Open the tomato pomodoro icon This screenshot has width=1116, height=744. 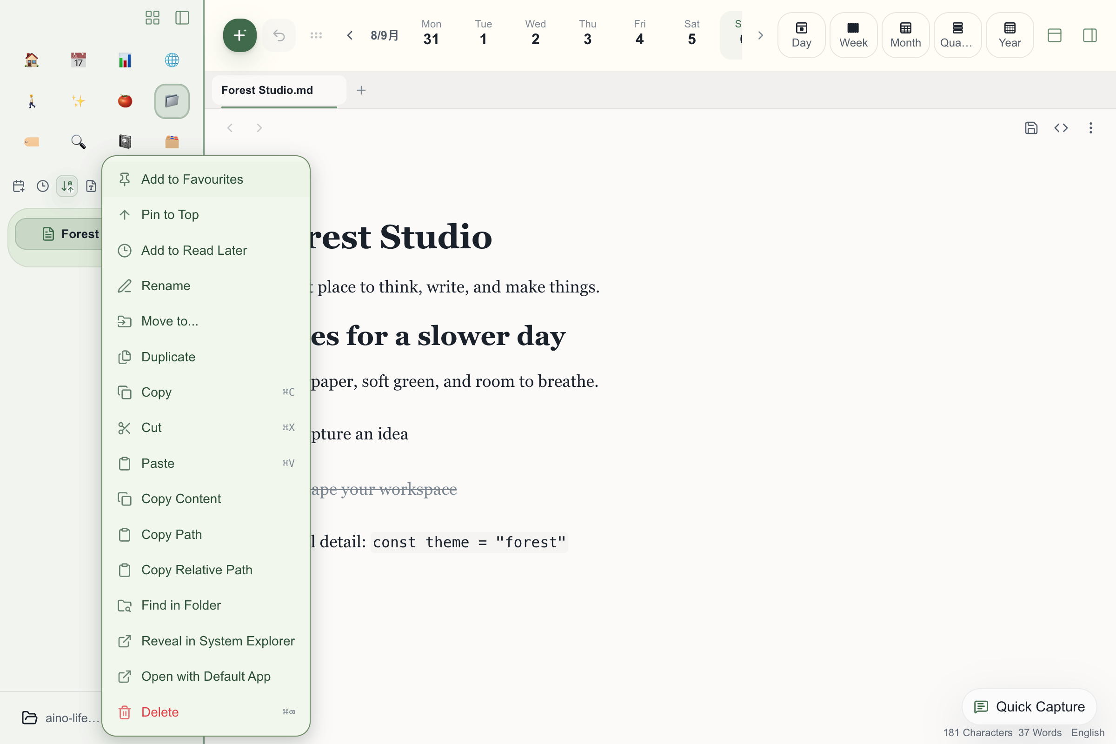pyautogui.click(x=125, y=101)
